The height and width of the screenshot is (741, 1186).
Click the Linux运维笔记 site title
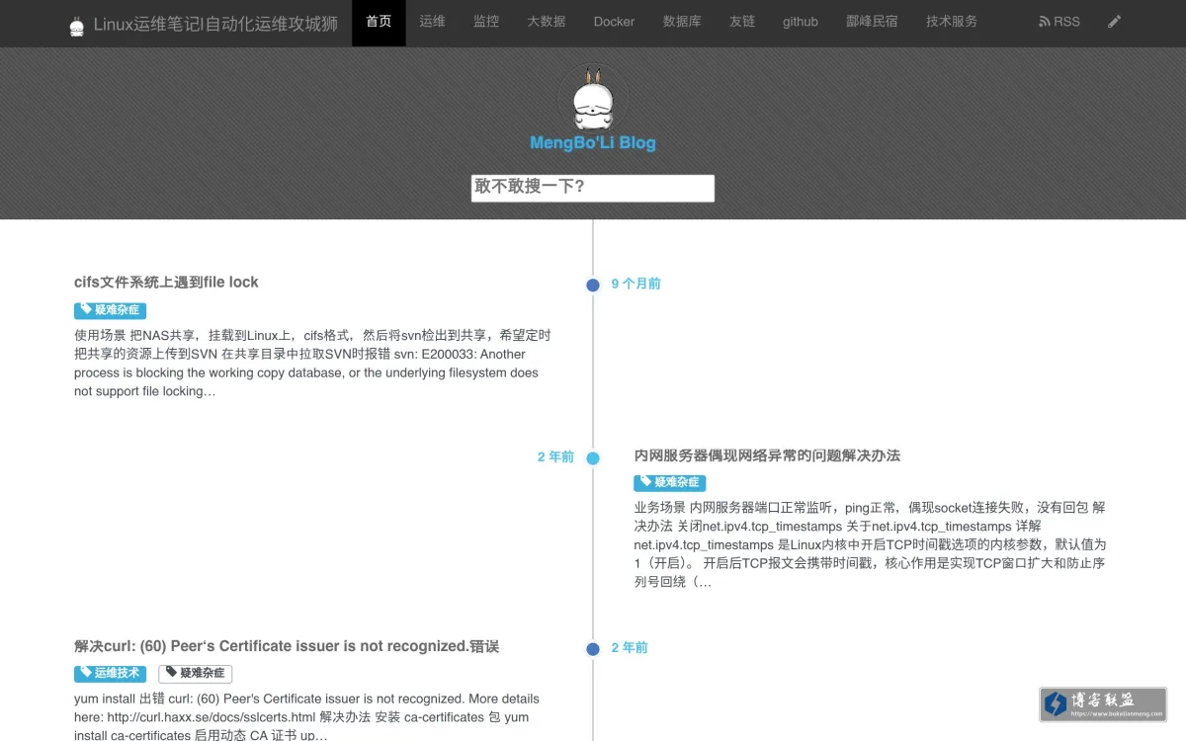click(215, 24)
